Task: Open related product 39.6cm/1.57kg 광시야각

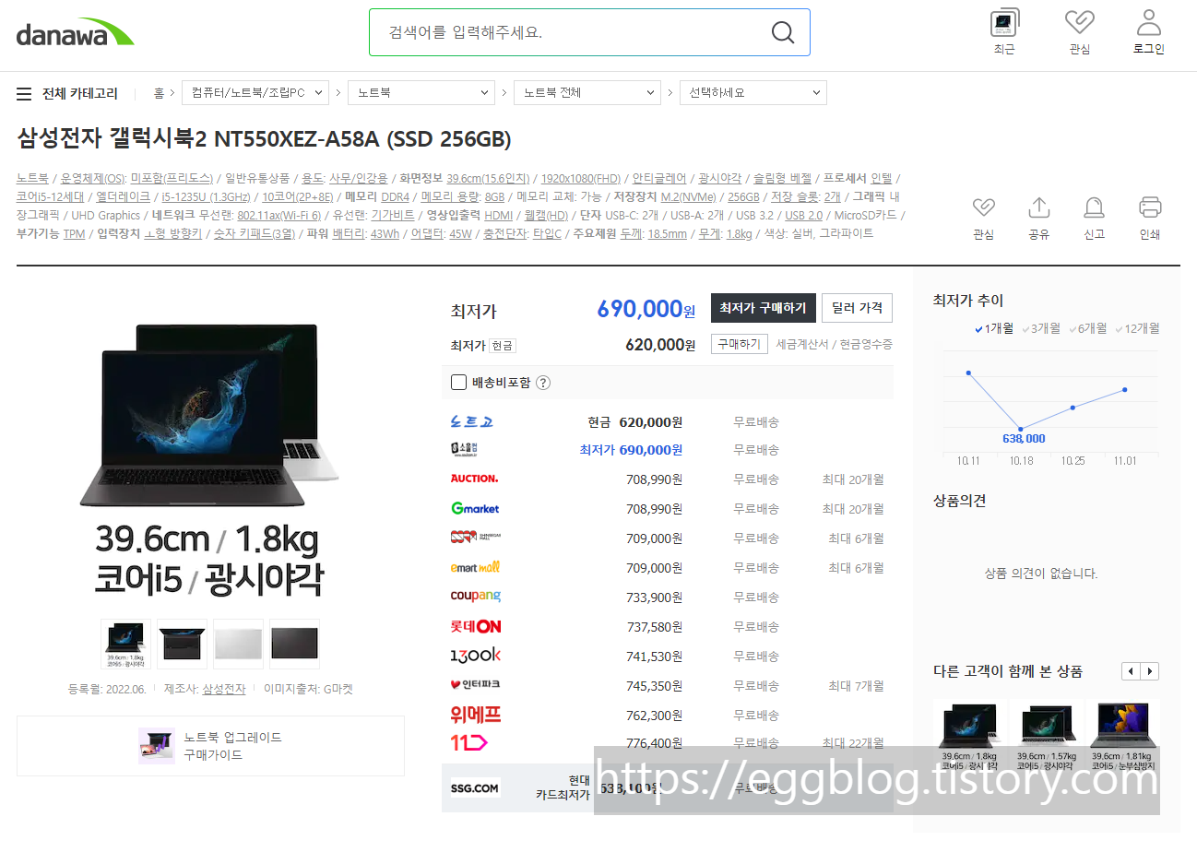Action: click(x=1047, y=735)
